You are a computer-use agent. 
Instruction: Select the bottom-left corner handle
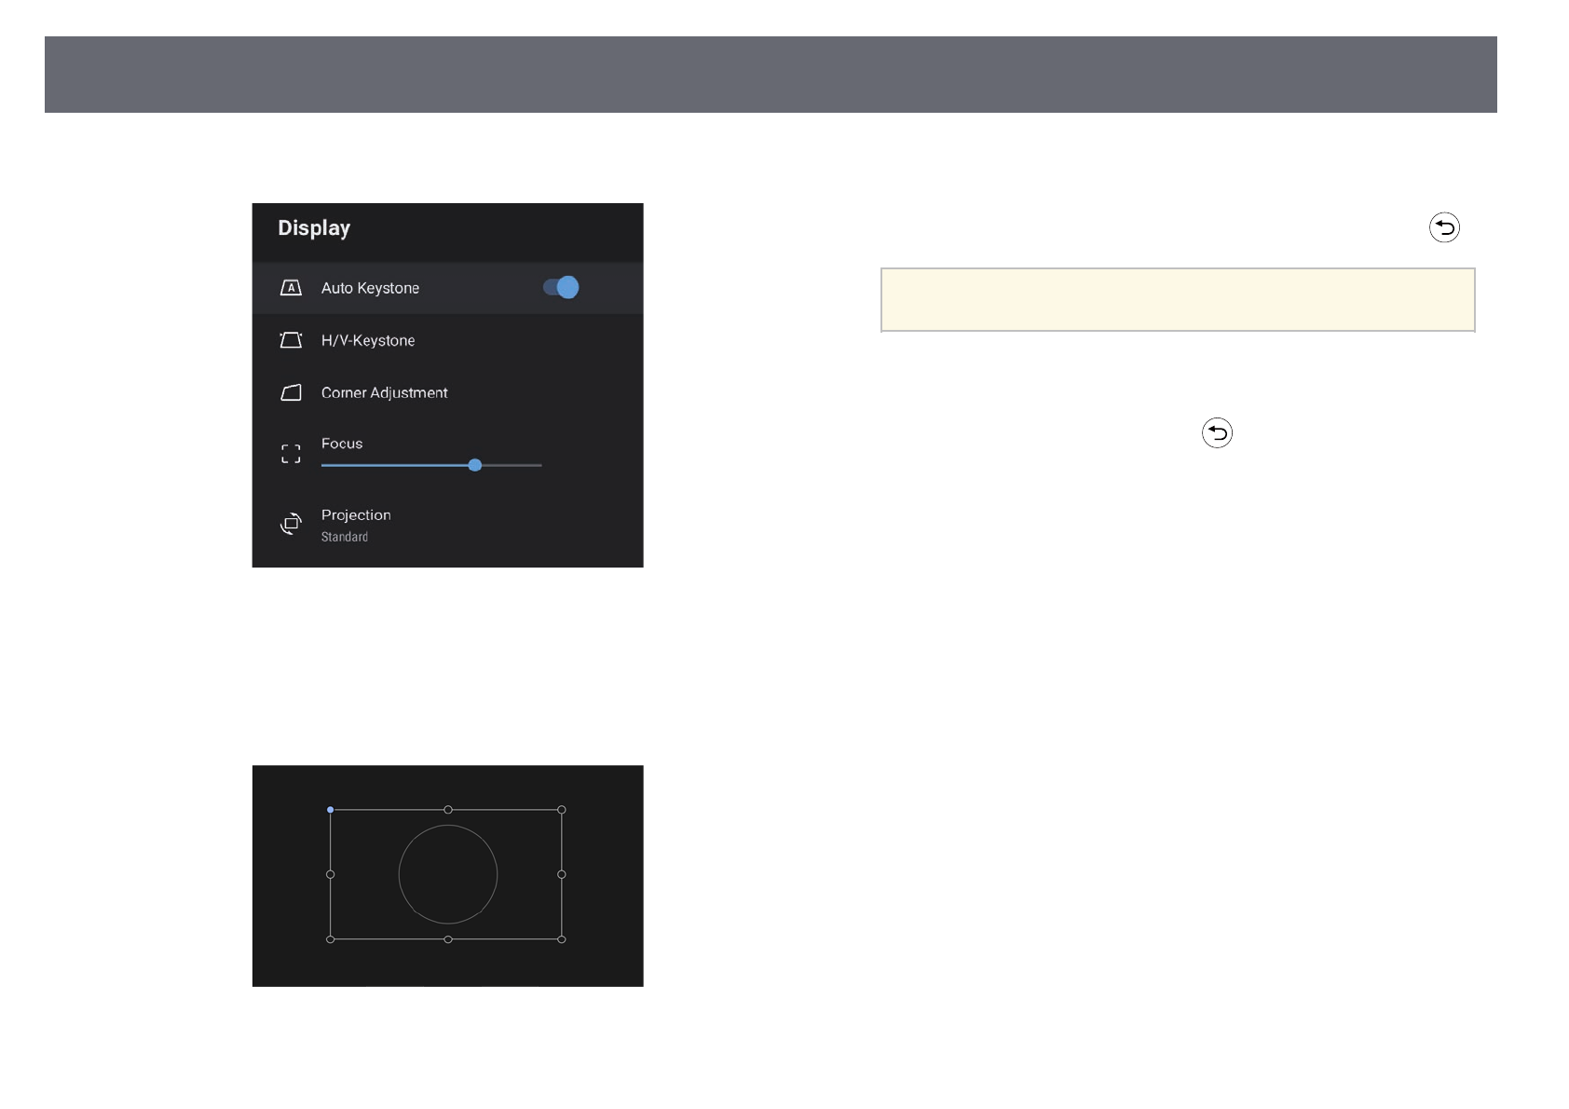[331, 939]
